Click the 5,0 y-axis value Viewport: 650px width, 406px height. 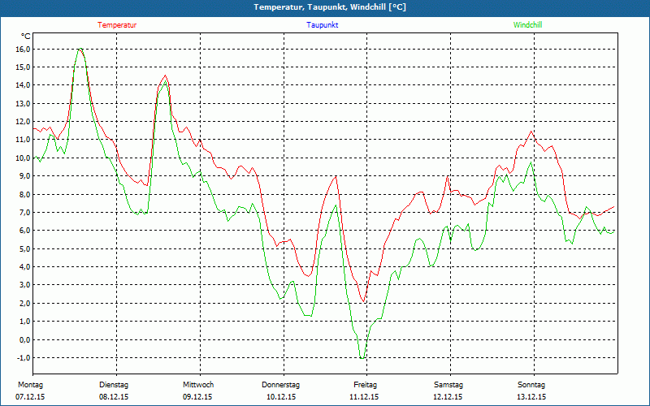click(x=24, y=248)
